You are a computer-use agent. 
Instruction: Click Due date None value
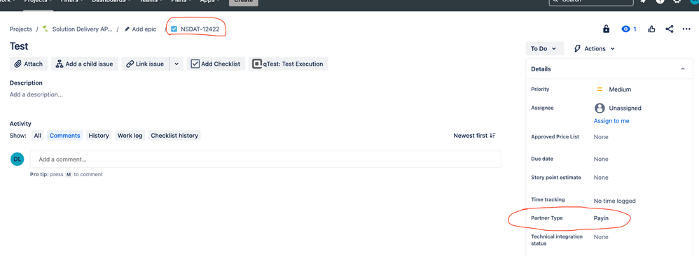601,159
